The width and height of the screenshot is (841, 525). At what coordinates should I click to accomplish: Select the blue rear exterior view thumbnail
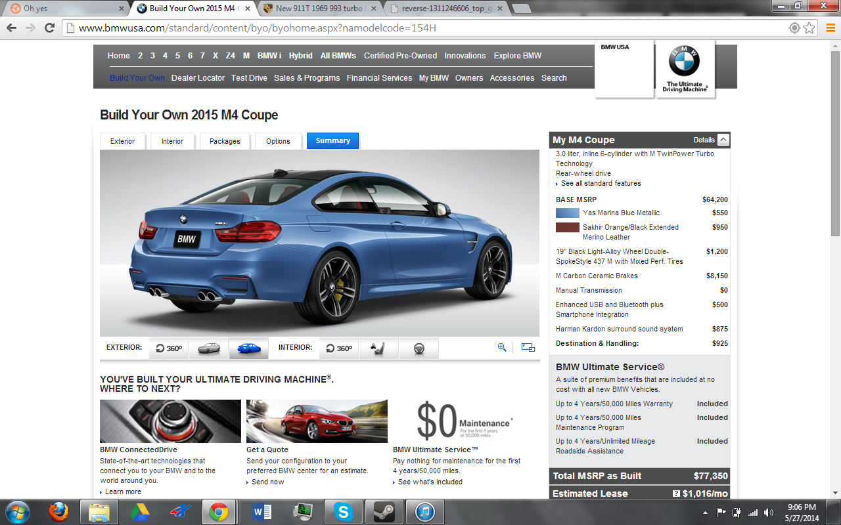coord(249,348)
